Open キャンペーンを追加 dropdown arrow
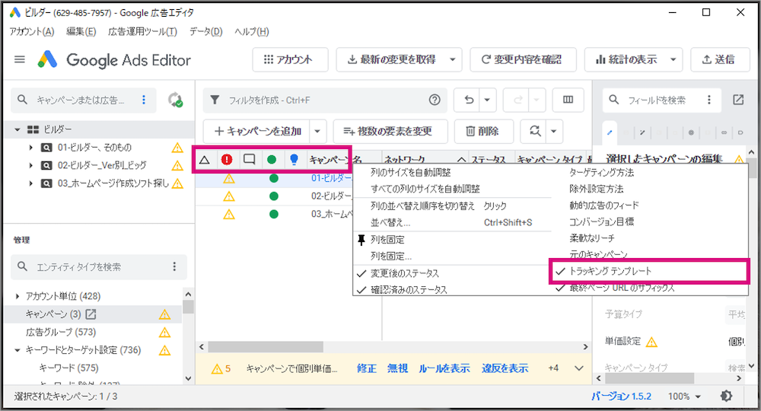761x411 pixels. click(x=317, y=131)
